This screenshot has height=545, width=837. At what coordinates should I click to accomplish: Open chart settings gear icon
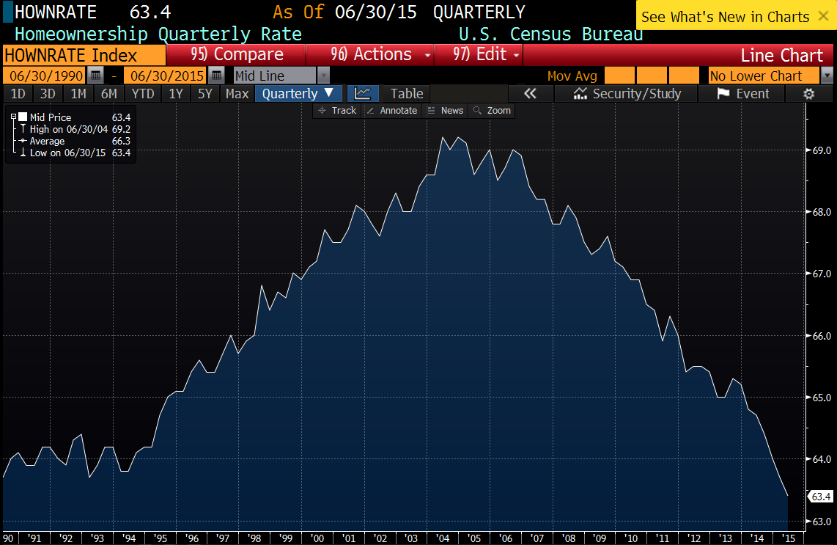point(809,93)
